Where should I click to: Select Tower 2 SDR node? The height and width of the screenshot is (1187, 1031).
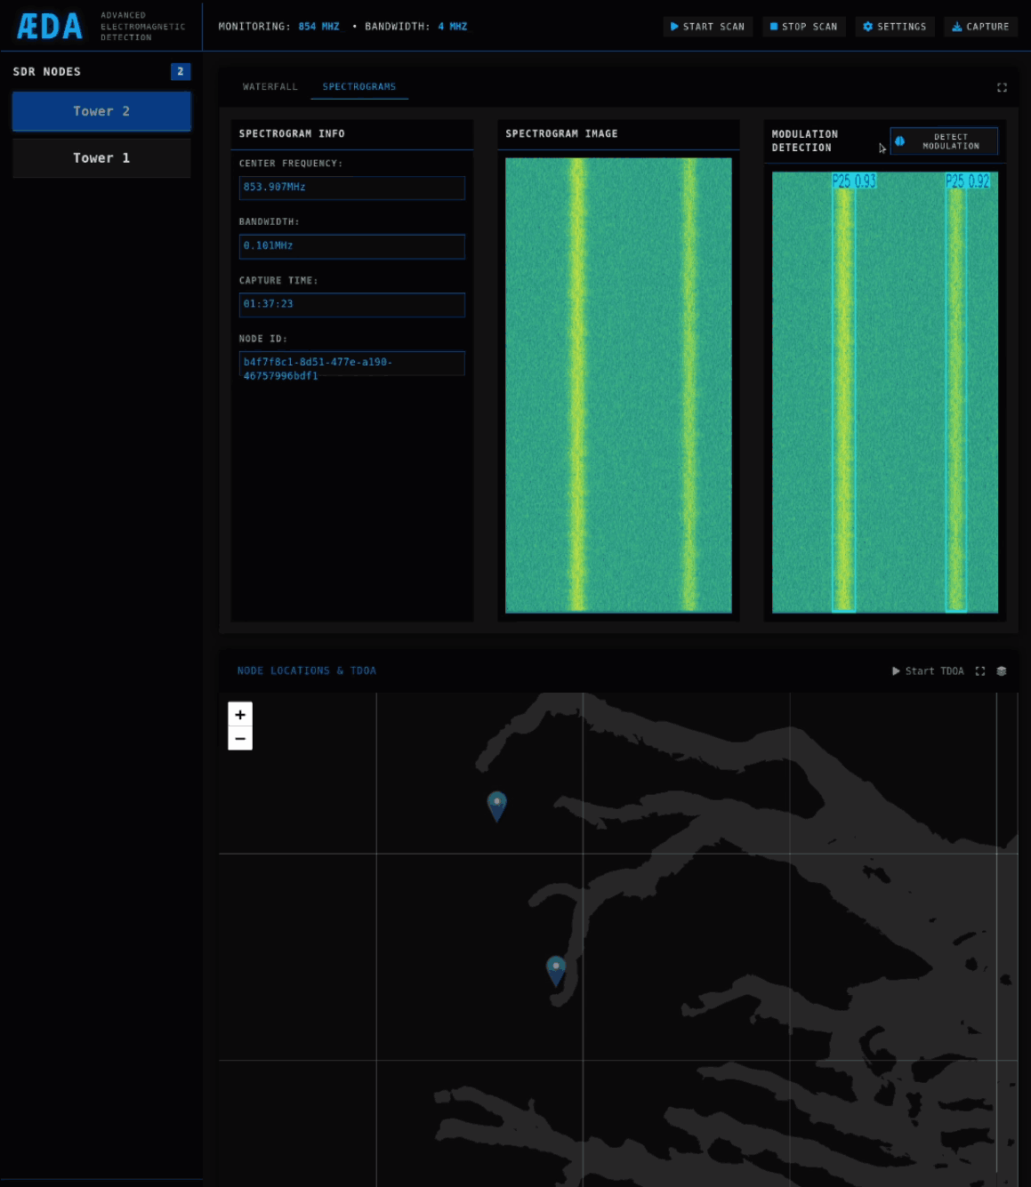click(x=101, y=111)
